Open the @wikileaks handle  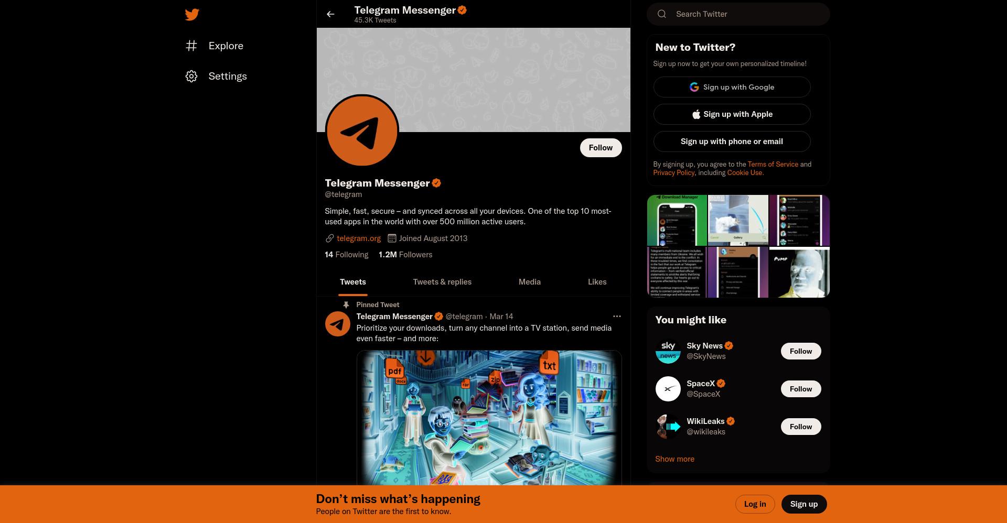click(706, 432)
